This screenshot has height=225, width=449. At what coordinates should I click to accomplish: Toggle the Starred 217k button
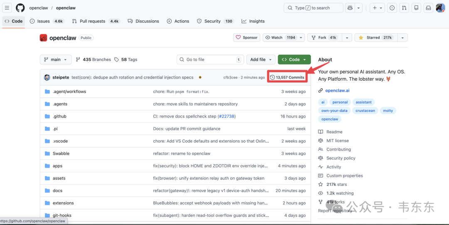pos(376,37)
